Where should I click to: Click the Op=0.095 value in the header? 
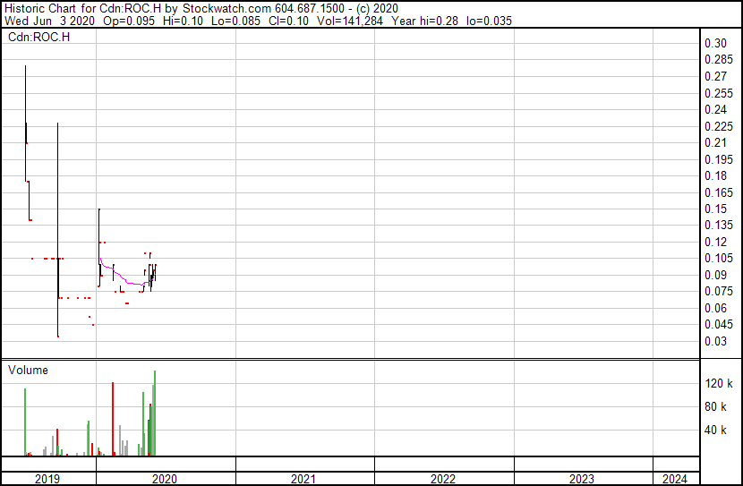129,21
